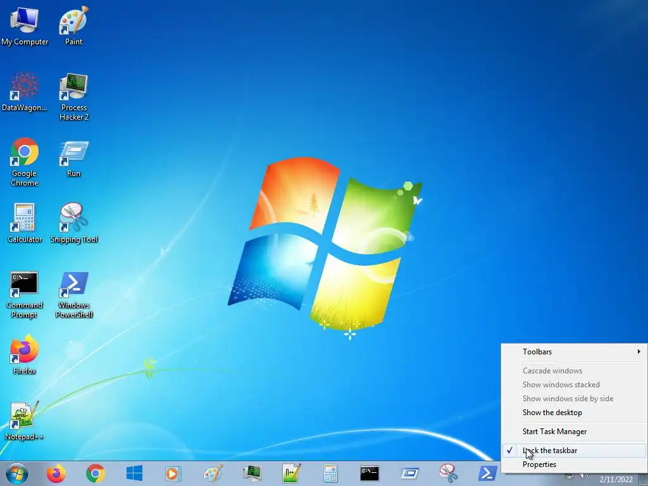The height and width of the screenshot is (486, 648).
Task: Select the Google Chrome desktop shortcut
Action: (x=25, y=162)
